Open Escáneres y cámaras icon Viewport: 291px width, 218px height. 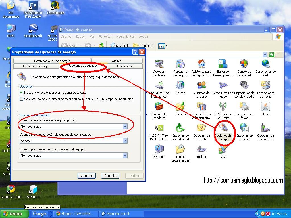(266, 85)
